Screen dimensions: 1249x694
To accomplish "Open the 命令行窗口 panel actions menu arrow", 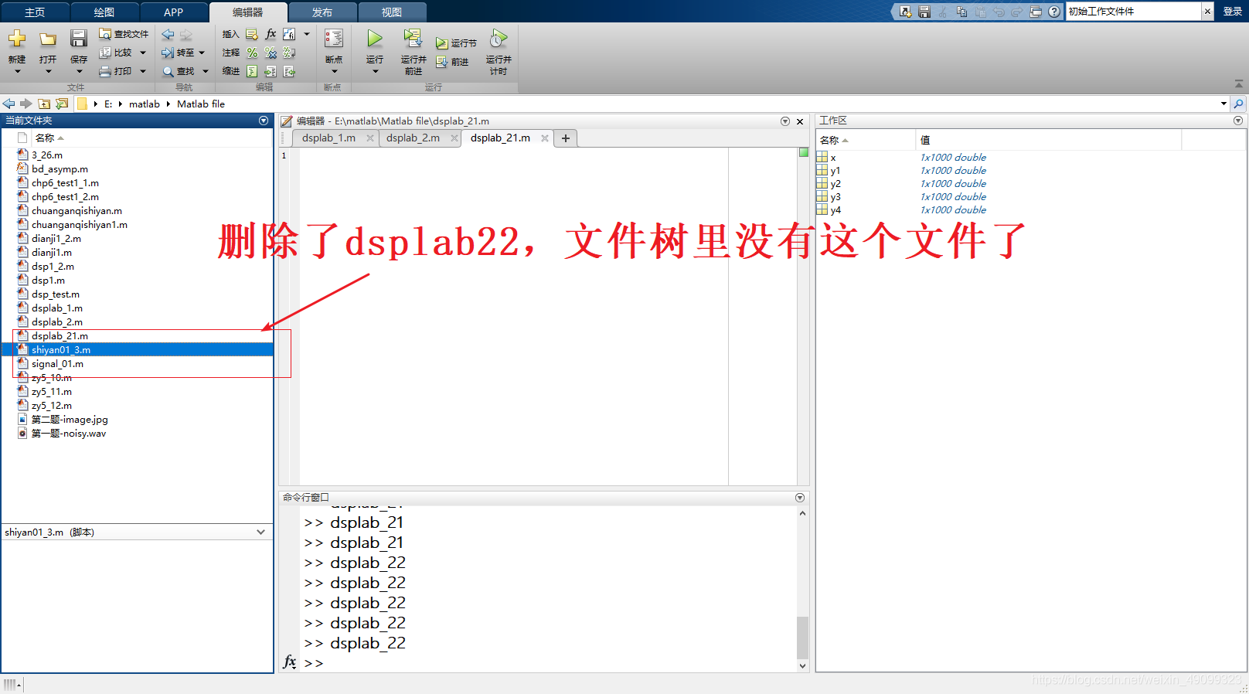I will pos(800,498).
